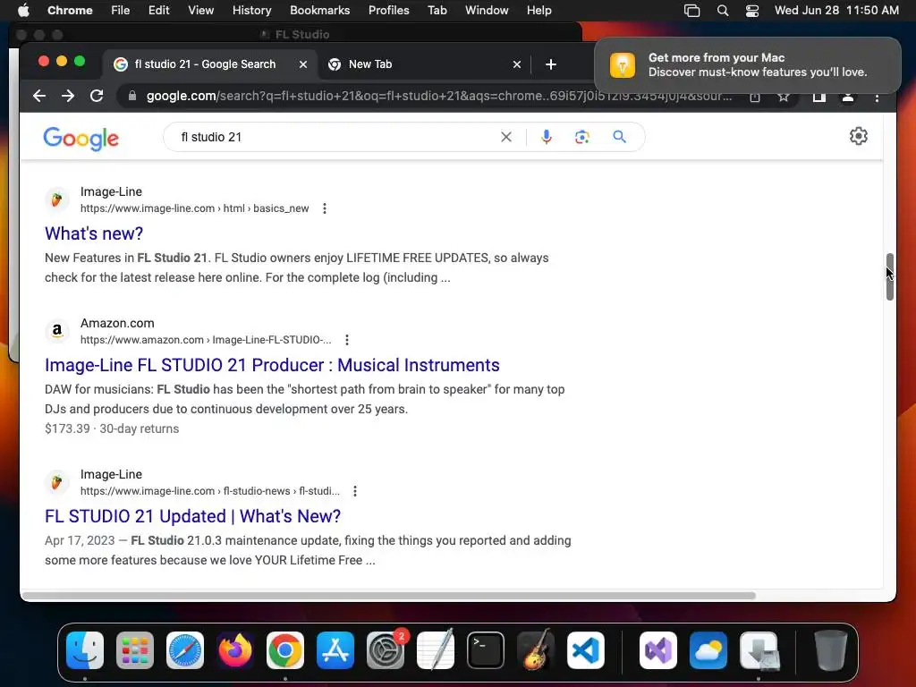The image size is (916, 687).
Task: Open the Apple menu
Action: coord(23,10)
